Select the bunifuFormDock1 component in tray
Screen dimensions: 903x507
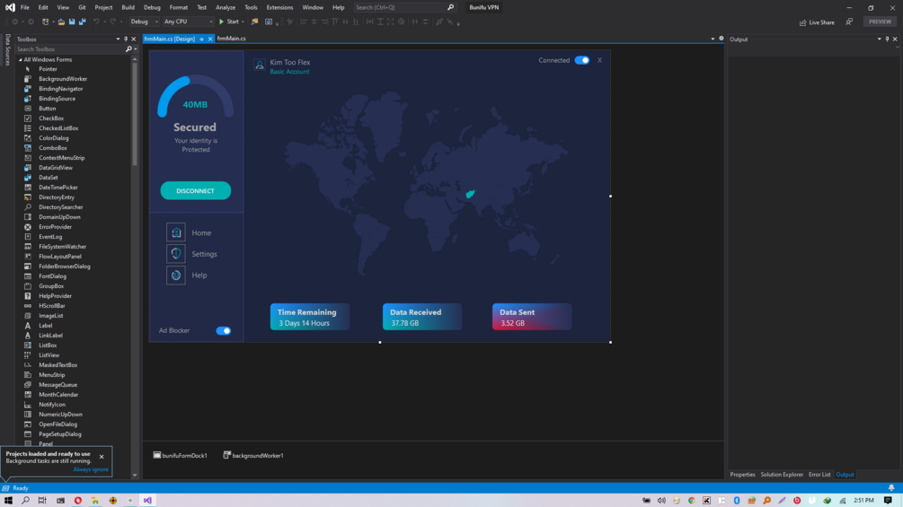180,455
